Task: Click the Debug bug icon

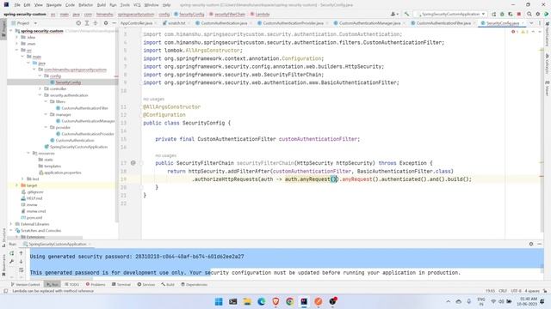Action: 502,14
